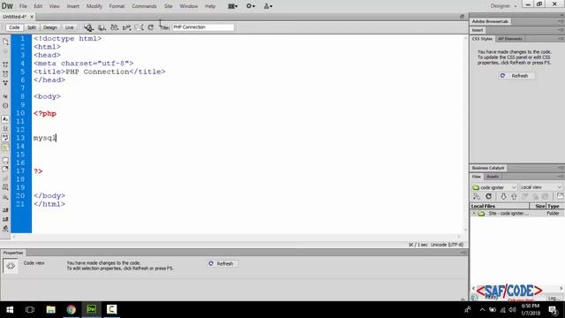Click Remove Comment icon

tap(5, 169)
